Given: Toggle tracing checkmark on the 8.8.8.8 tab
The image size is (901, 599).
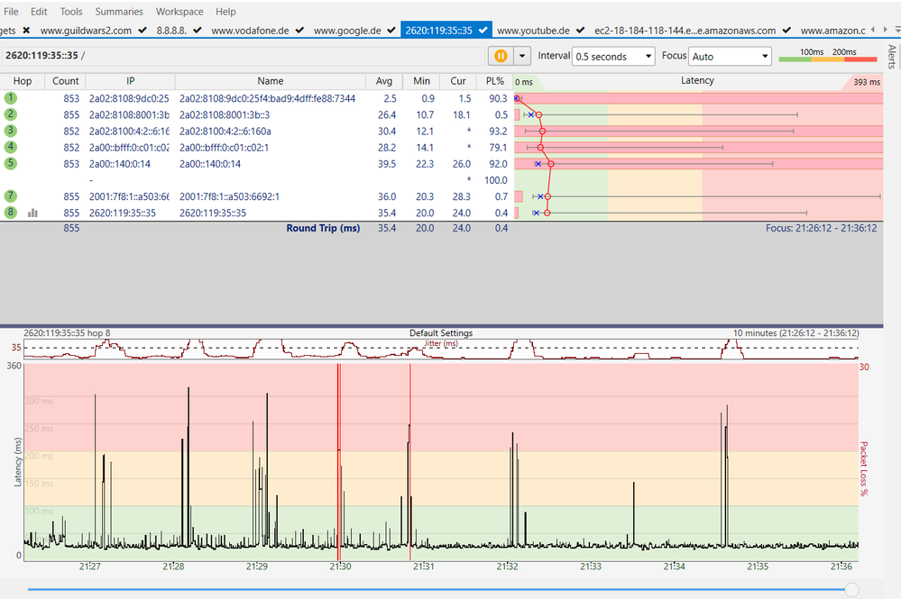Looking at the screenshot, I should click(x=196, y=30).
